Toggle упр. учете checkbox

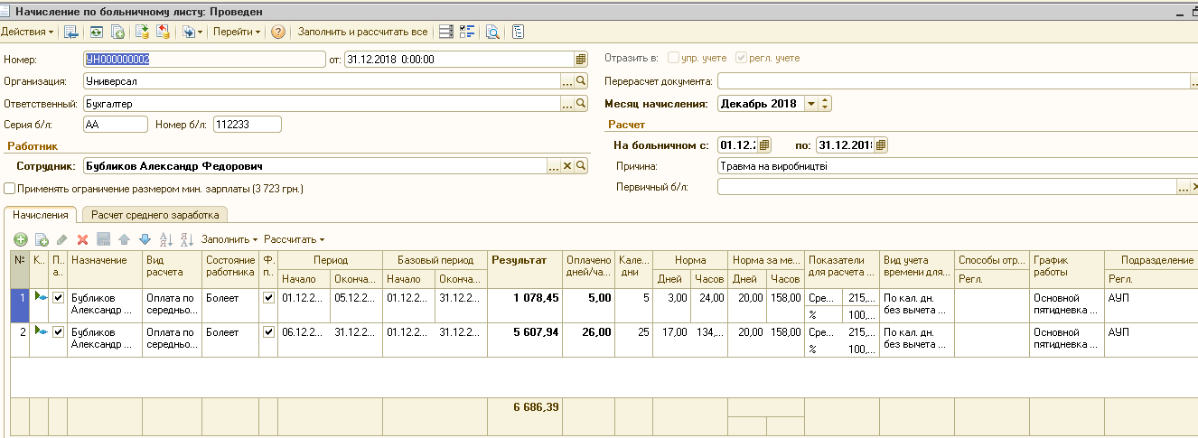tap(673, 58)
